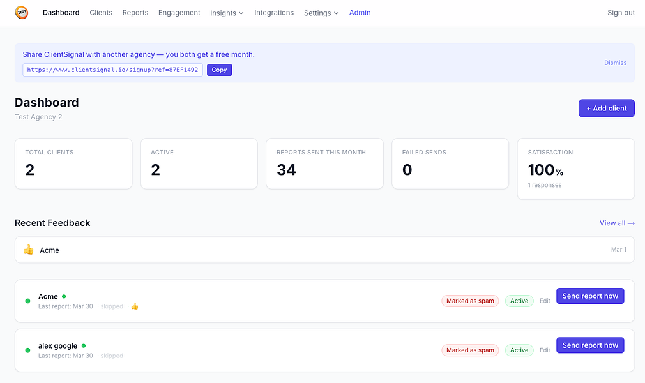Click green status dot next to Acme name
The image size is (645, 383).
tap(64, 296)
